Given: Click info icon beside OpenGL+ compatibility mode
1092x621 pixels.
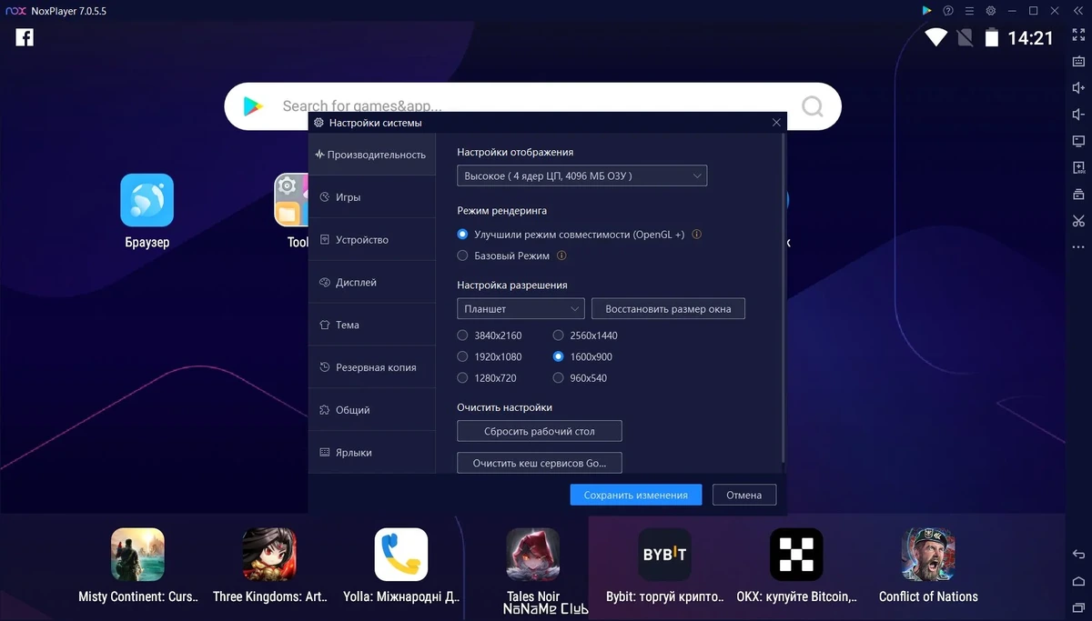Looking at the screenshot, I should pos(697,235).
